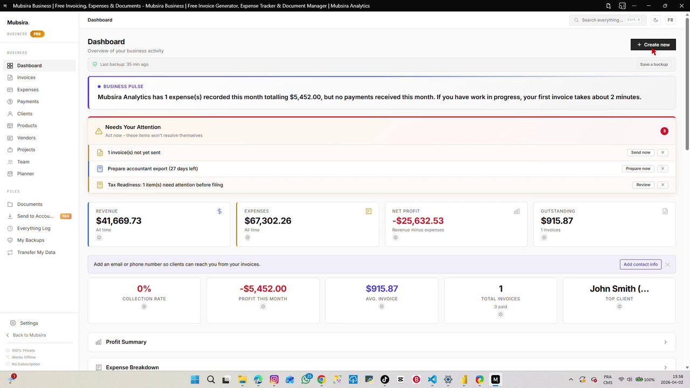The height and width of the screenshot is (388, 690).
Task: Click the Needs Your Attention count badge
Action: 664,131
